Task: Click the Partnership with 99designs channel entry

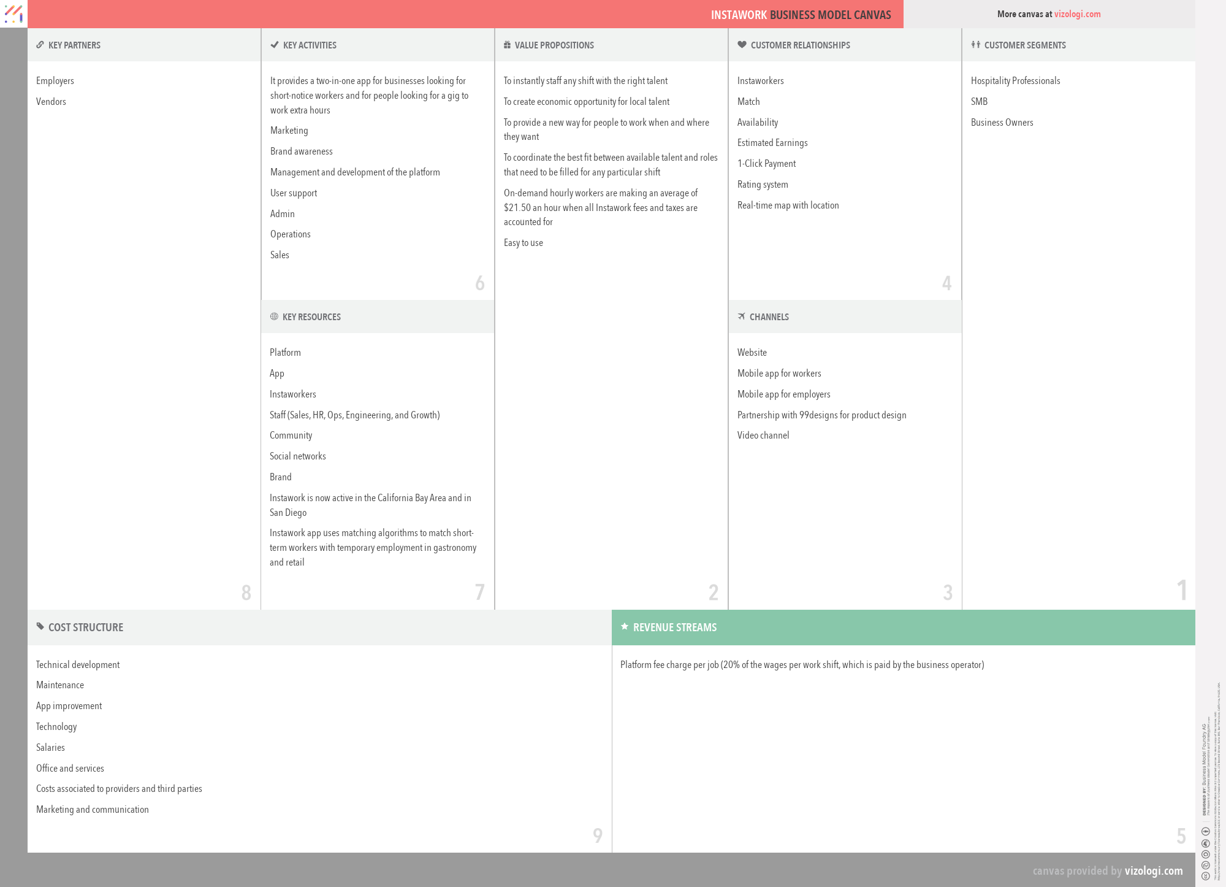Action: coord(821,415)
